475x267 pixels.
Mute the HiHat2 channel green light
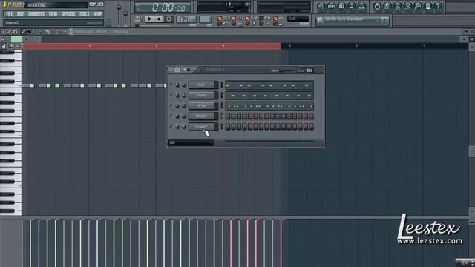[171, 116]
